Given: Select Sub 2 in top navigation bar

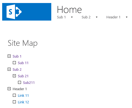Looking at the screenshot, I should click(86, 17).
